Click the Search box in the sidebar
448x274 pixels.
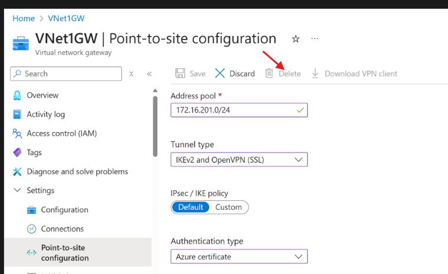pos(66,74)
